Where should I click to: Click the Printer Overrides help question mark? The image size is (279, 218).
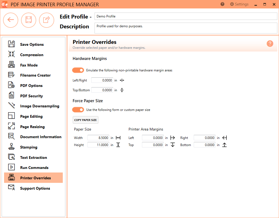coord(270,44)
